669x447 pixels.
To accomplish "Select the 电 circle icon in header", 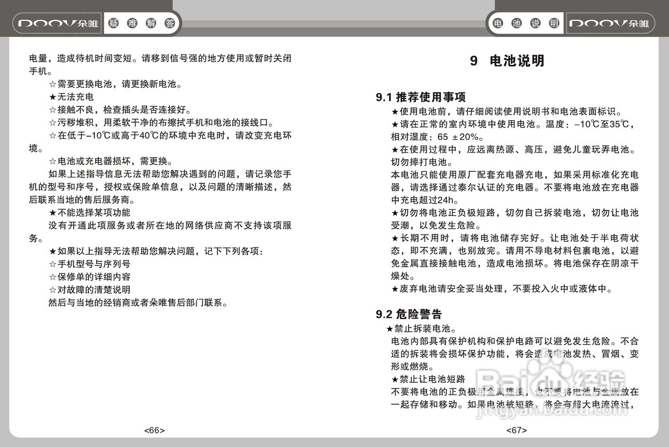I will pos(498,22).
